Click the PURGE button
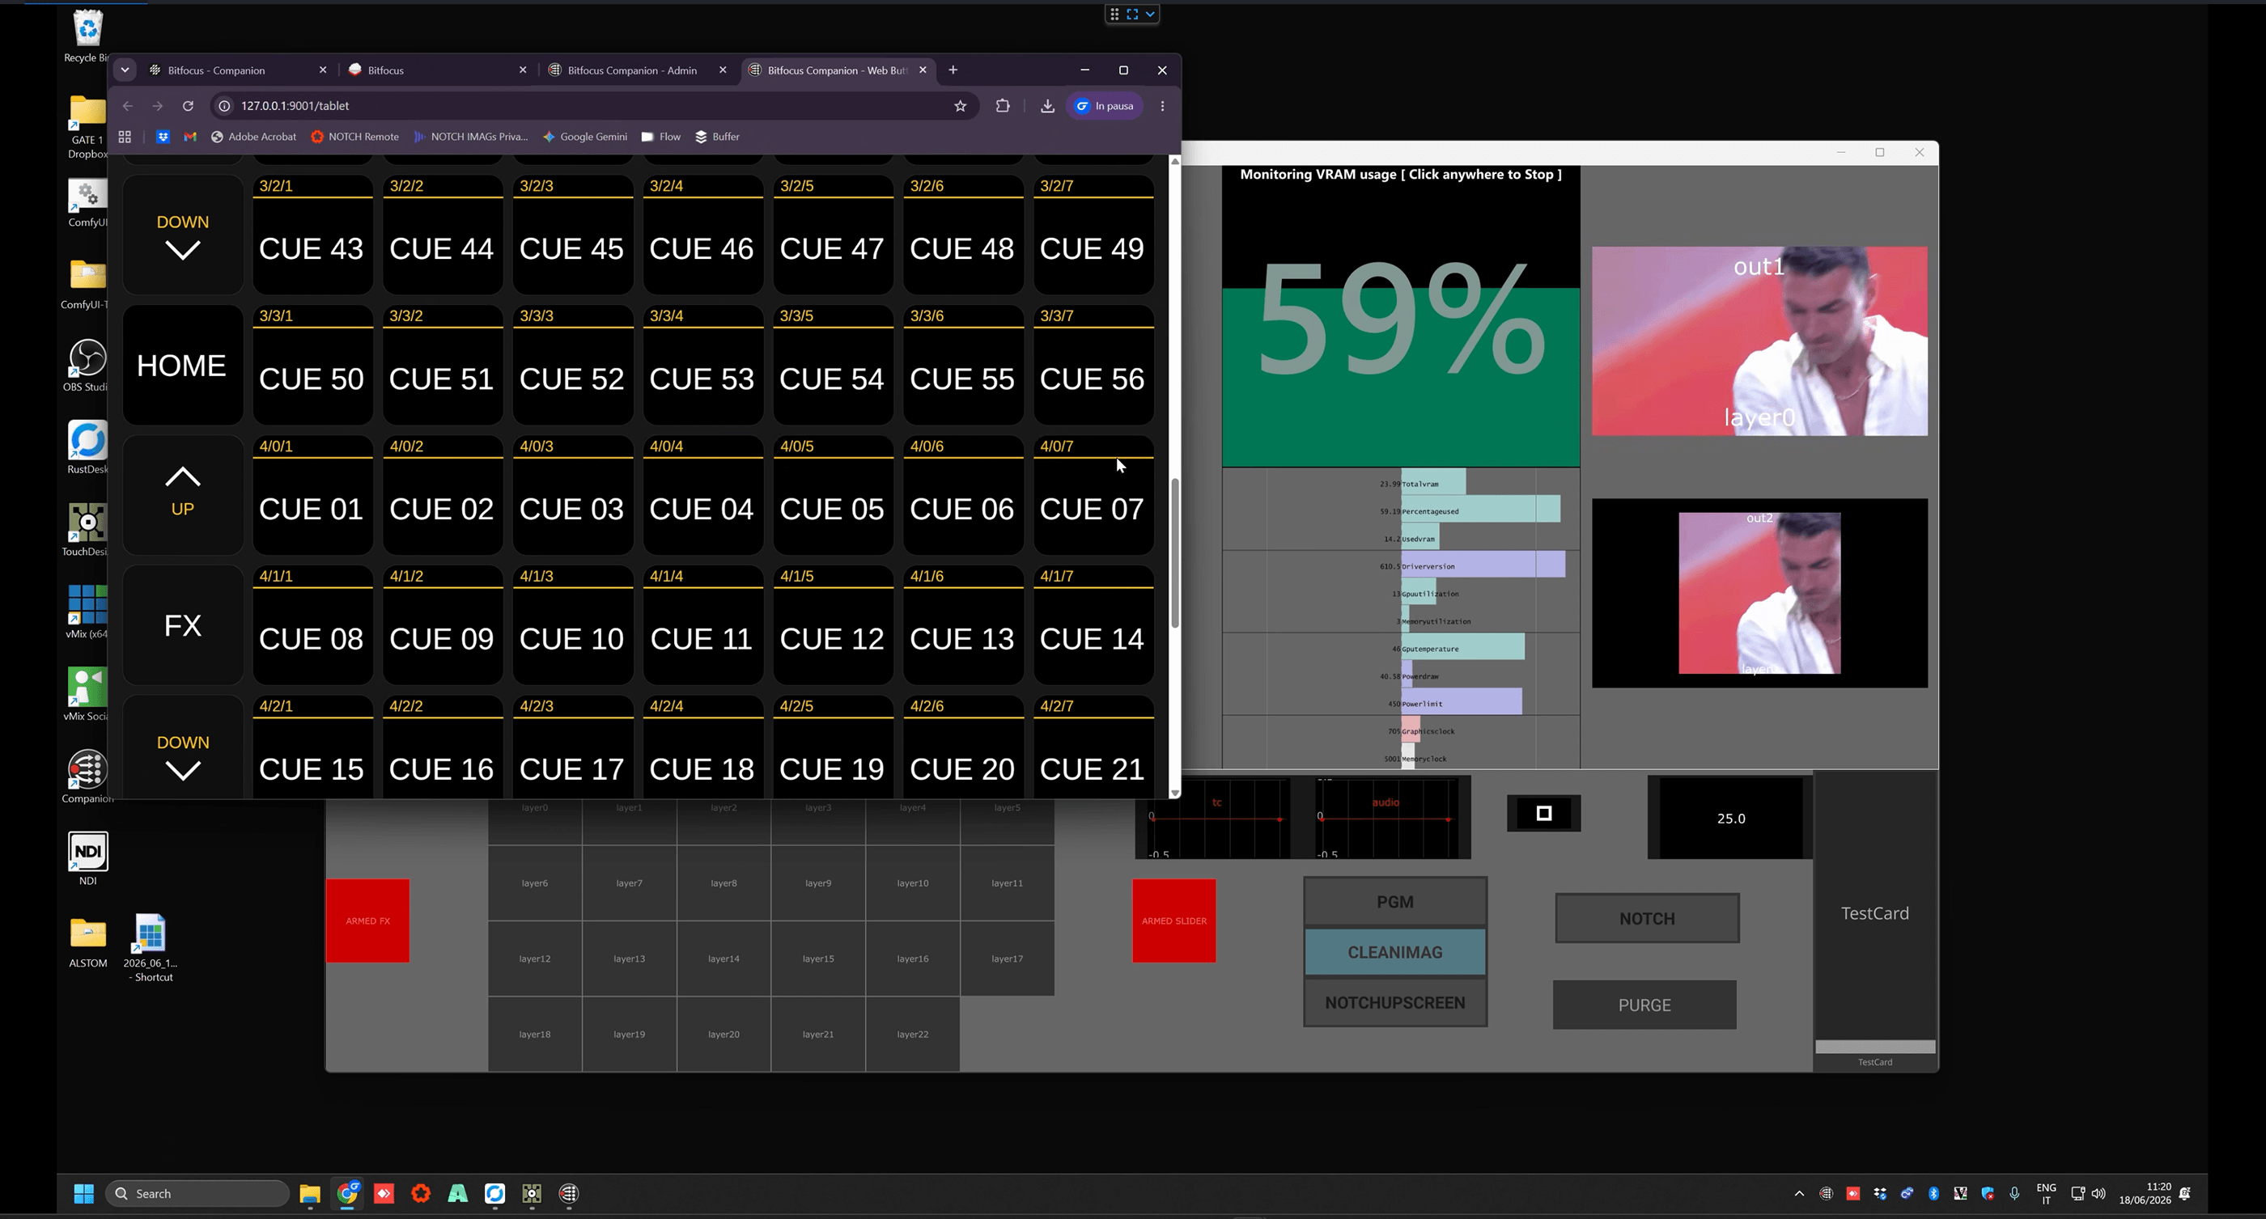The image size is (2266, 1219). click(1644, 1005)
